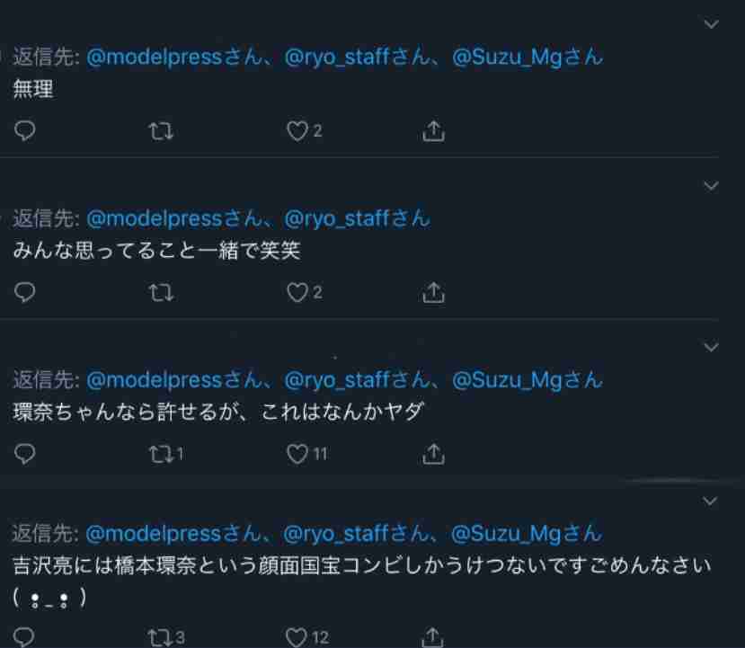Reply to the みんな思ってること tweet
The width and height of the screenshot is (745, 648).
click(x=24, y=292)
